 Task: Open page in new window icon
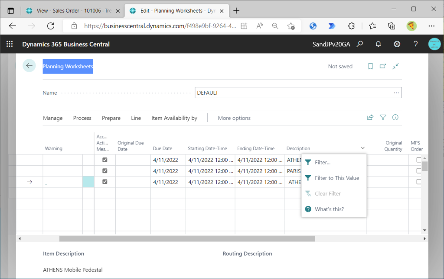383,66
